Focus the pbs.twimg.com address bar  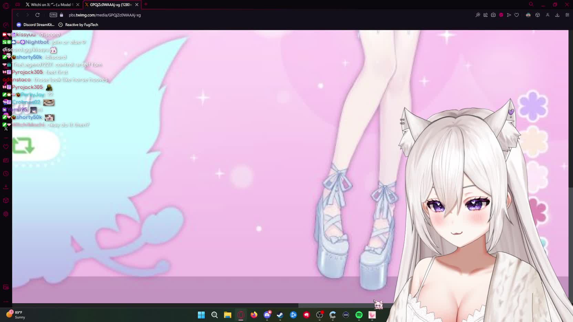105,15
